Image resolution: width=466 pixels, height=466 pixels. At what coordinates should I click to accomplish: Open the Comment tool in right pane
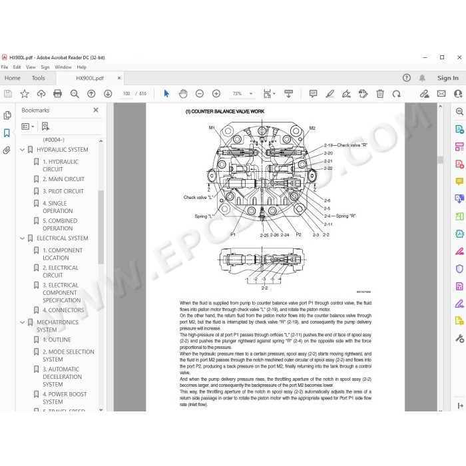pyautogui.click(x=459, y=181)
